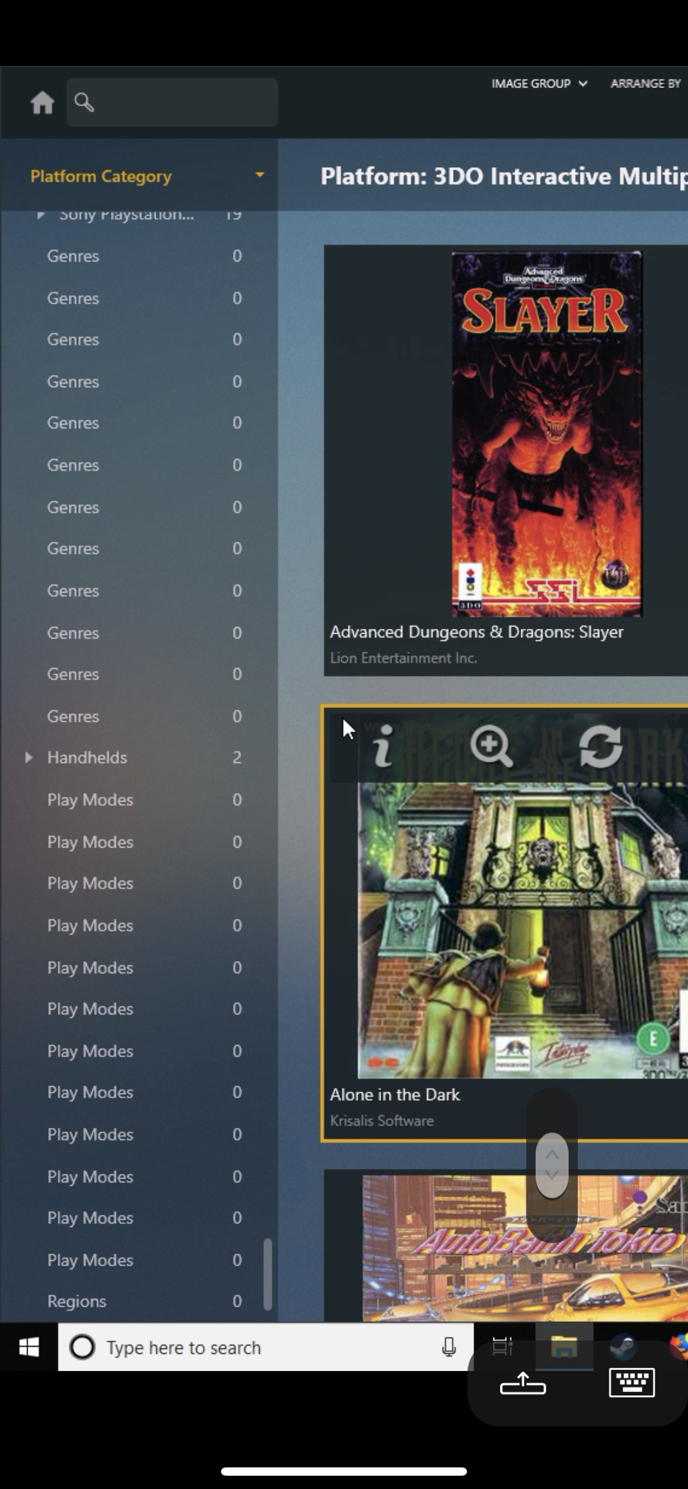Refresh the Alone in the Dark image
The height and width of the screenshot is (1489, 688).
pyautogui.click(x=600, y=746)
